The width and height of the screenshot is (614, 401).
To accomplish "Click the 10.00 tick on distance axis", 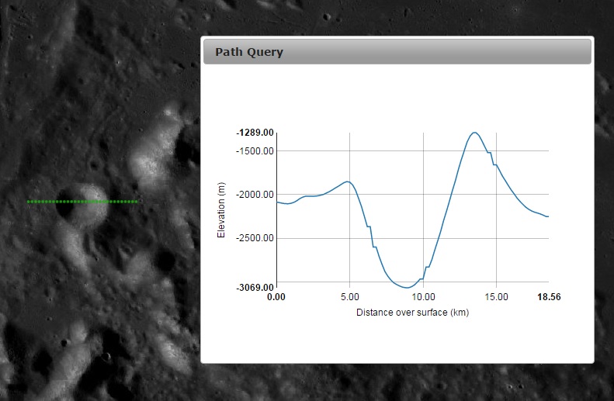I will (423, 297).
